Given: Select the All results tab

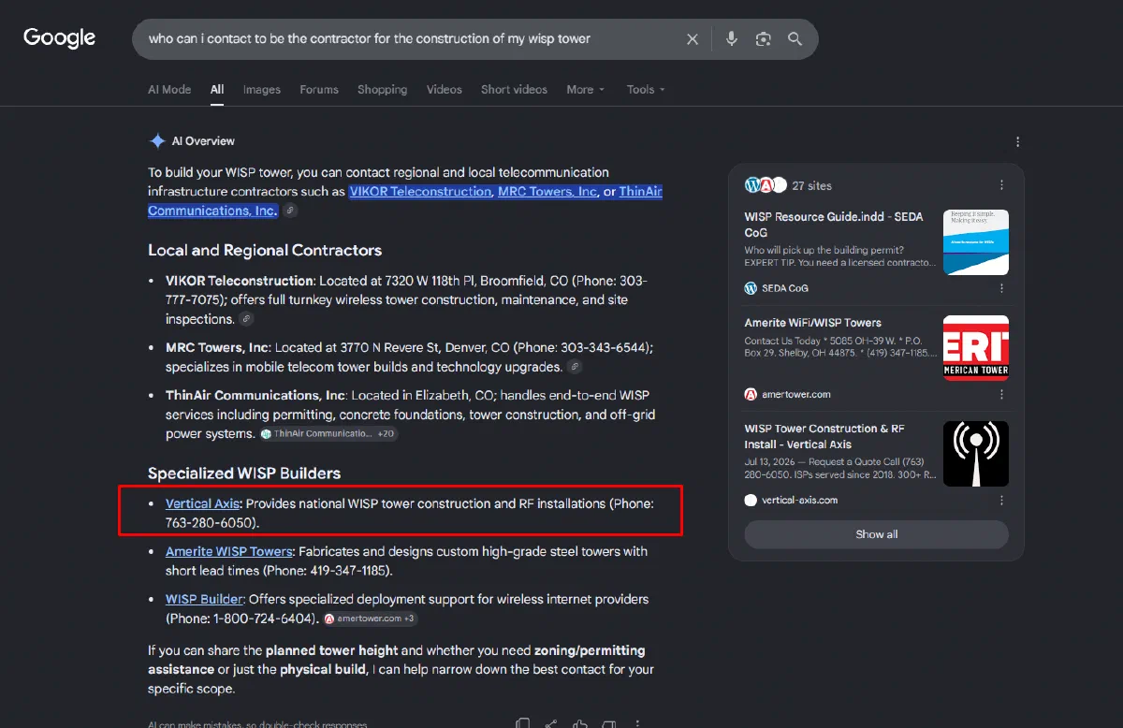Looking at the screenshot, I should pos(217,90).
